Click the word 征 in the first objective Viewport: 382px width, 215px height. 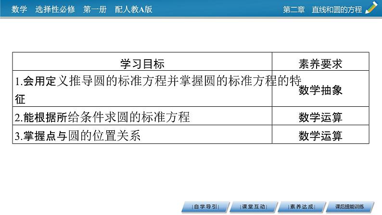20,100
